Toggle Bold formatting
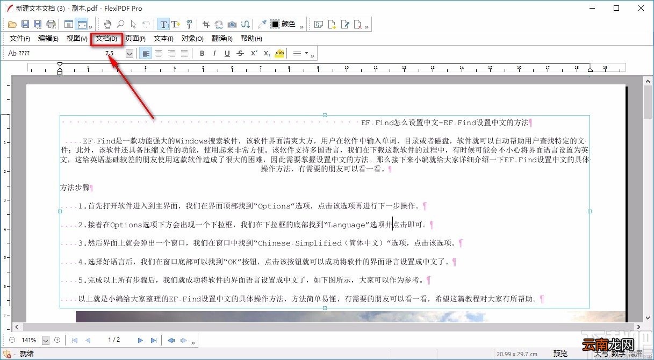Image resolution: width=654 pixels, height=360 pixels. 202,53
